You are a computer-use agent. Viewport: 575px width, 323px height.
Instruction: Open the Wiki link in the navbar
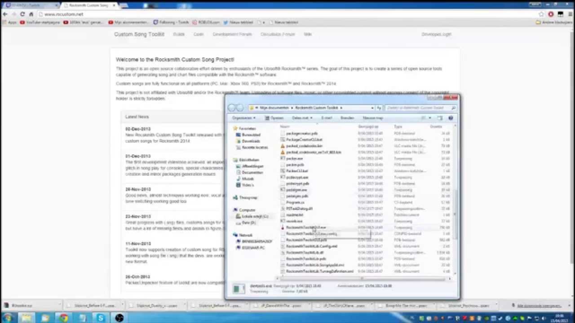coord(308,34)
